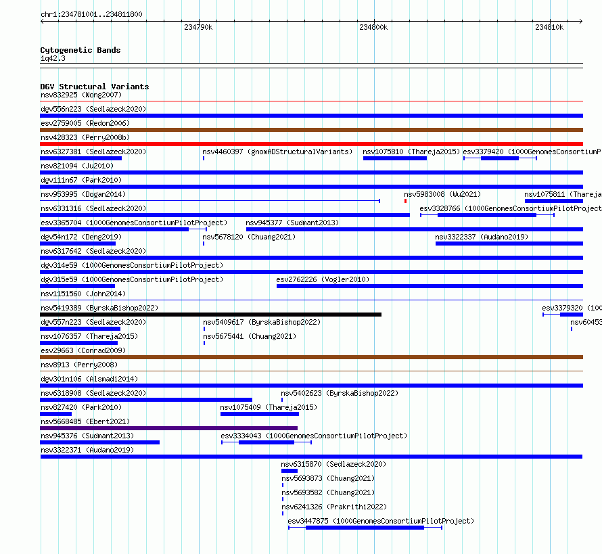Click the nsv5419389 (ByrskaBishop2022) black bar
This screenshot has height=554, width=602.
(211, 315)
